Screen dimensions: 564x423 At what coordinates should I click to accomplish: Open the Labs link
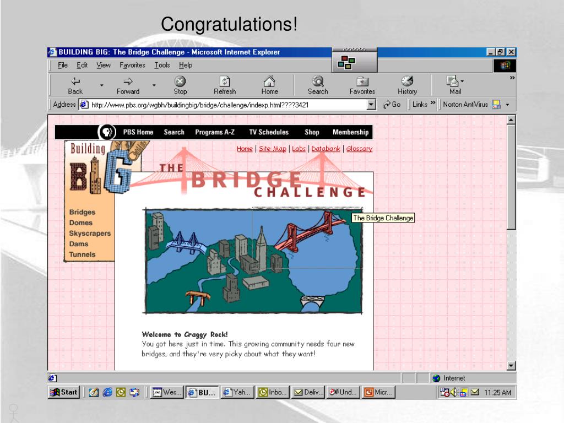[299, 149]
